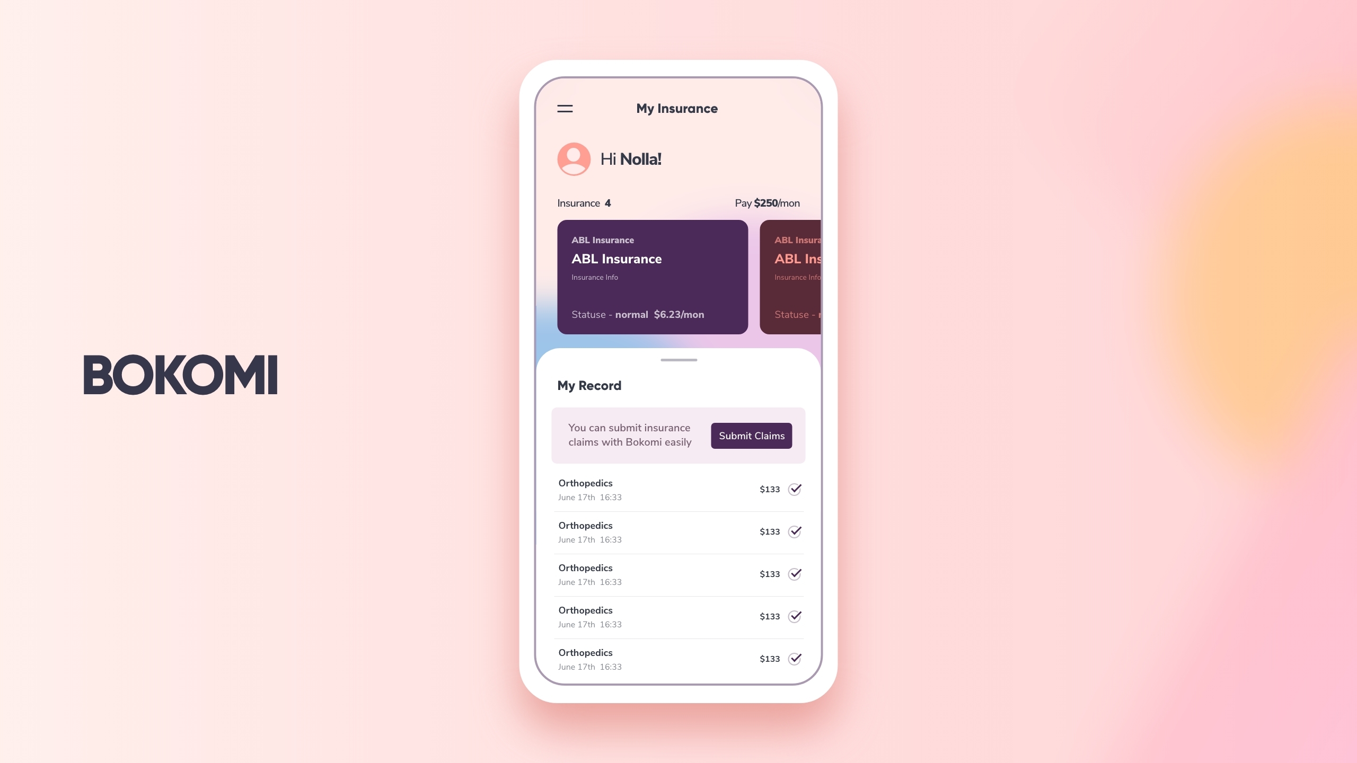Drag the bottom sheet scroll handle
This screenshot has height=763, width=1357.
pyautogui.click(x=678, y=360)
